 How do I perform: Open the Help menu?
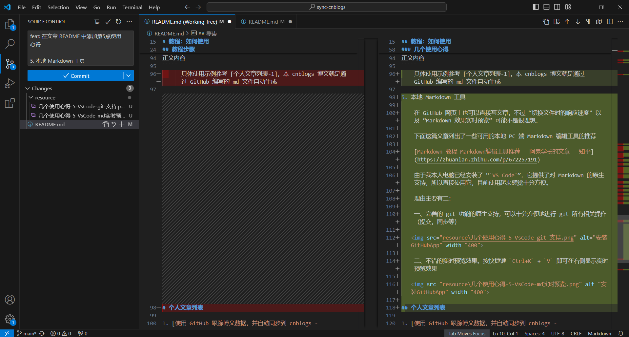(154, 7)
